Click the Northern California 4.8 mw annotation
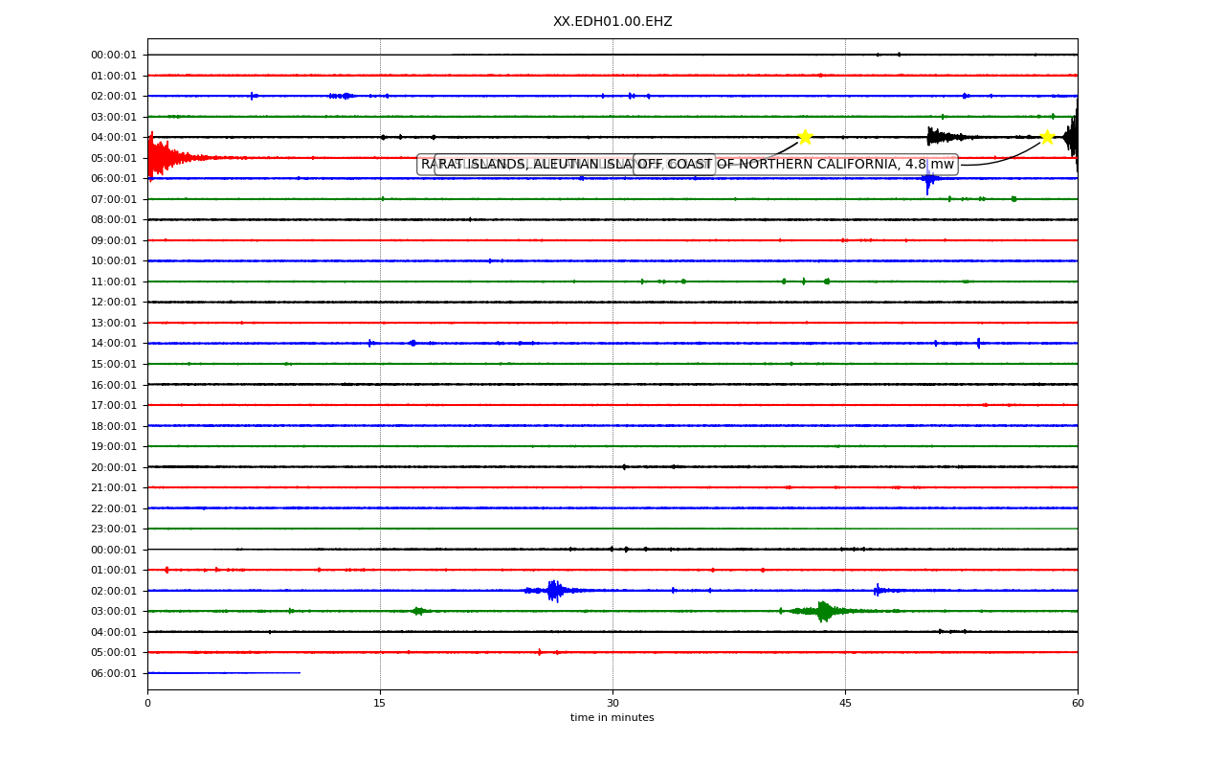Image resolution: width=1225 pixels, height=766 pixels. point(796,165)
